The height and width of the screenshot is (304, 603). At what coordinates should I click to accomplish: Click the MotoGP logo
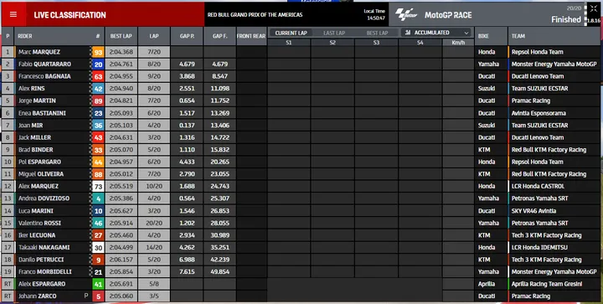tap(406, 14)
